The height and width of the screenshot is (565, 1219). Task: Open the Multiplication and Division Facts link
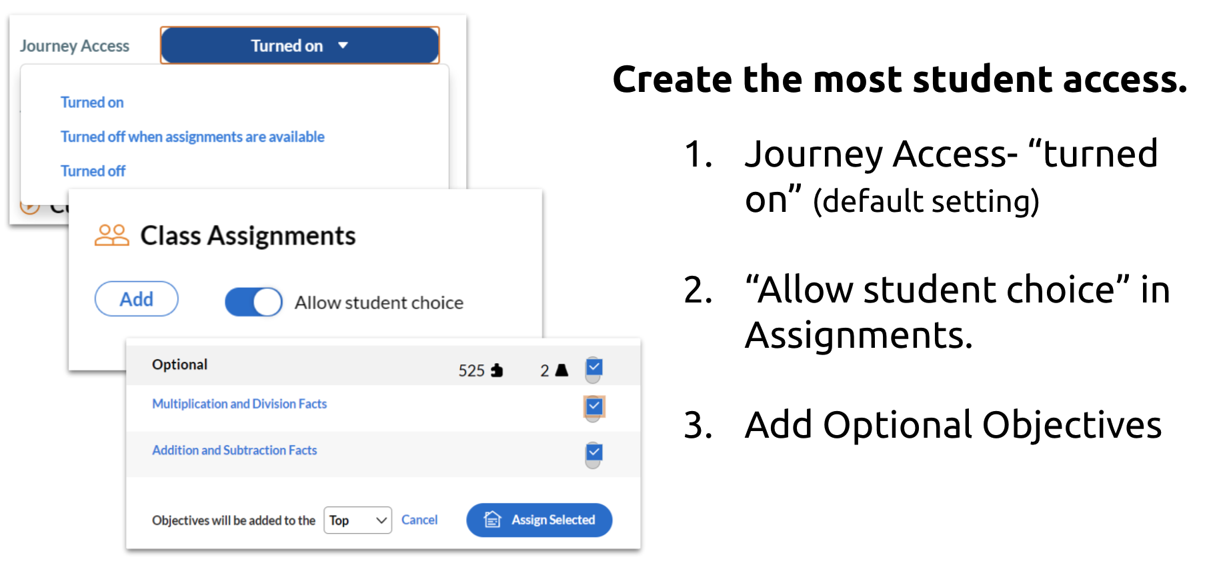coord(239,404)
